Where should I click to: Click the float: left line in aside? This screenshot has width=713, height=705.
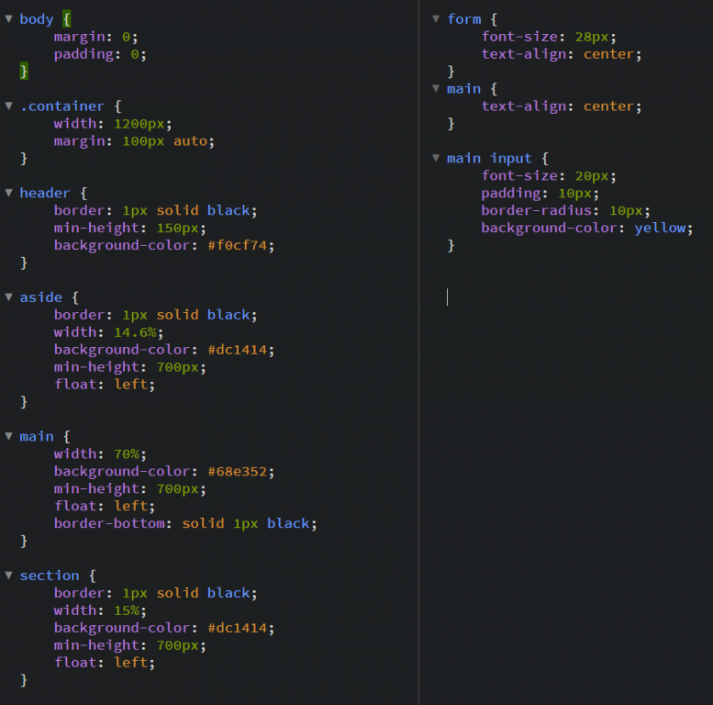point(105,385)
